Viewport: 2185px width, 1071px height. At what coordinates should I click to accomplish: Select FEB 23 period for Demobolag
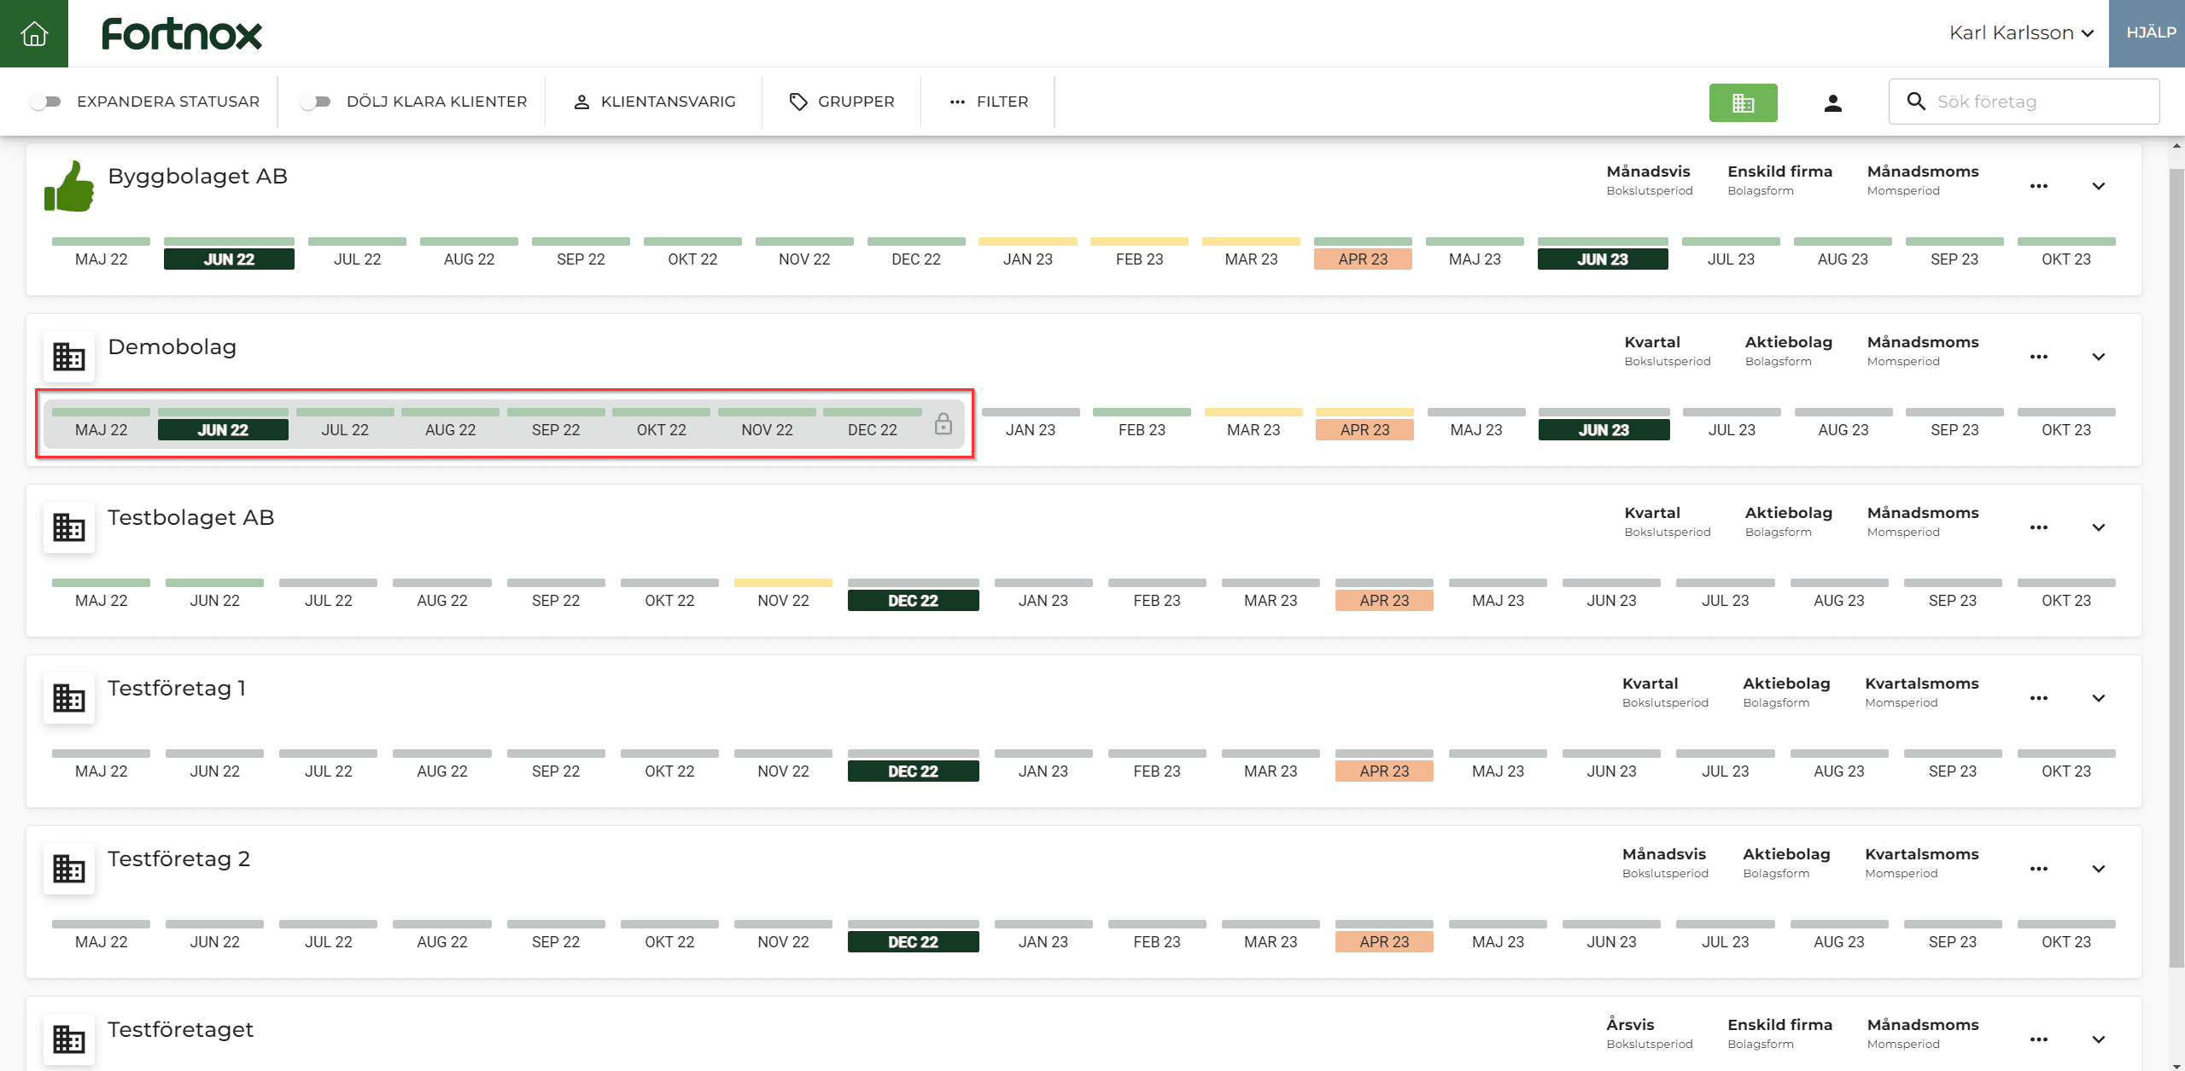click(x=1142, y=429)
